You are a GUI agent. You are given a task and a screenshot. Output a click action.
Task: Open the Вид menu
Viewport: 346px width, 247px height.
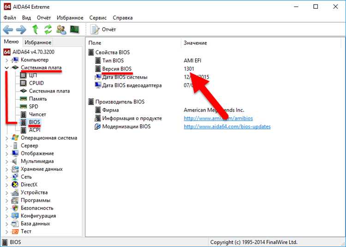coord(26,18)
